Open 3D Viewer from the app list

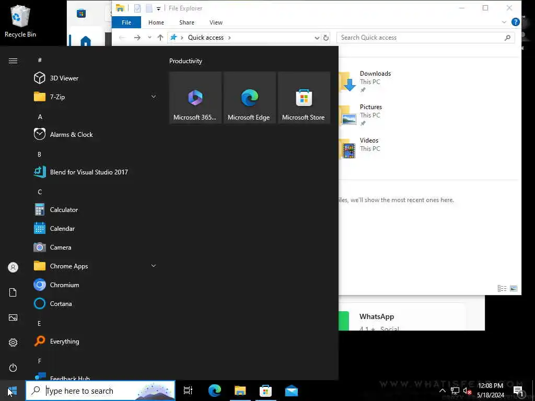point(96,78)
